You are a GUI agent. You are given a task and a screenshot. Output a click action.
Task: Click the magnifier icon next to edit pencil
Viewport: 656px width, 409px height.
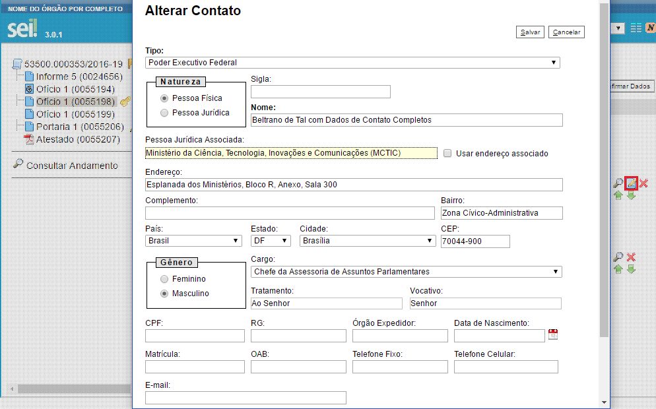pyautogui.click(x=618, y=183)
